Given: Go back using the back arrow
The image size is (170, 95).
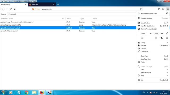Looking at the screenshot, I should 2,9.
